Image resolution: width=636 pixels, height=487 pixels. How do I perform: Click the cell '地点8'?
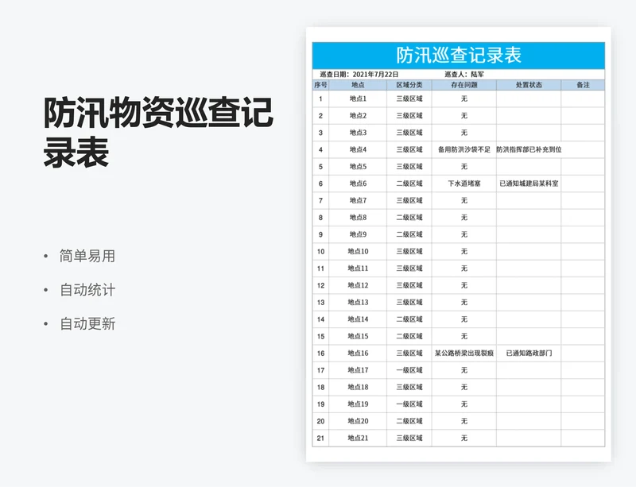(x=358, y=218)
